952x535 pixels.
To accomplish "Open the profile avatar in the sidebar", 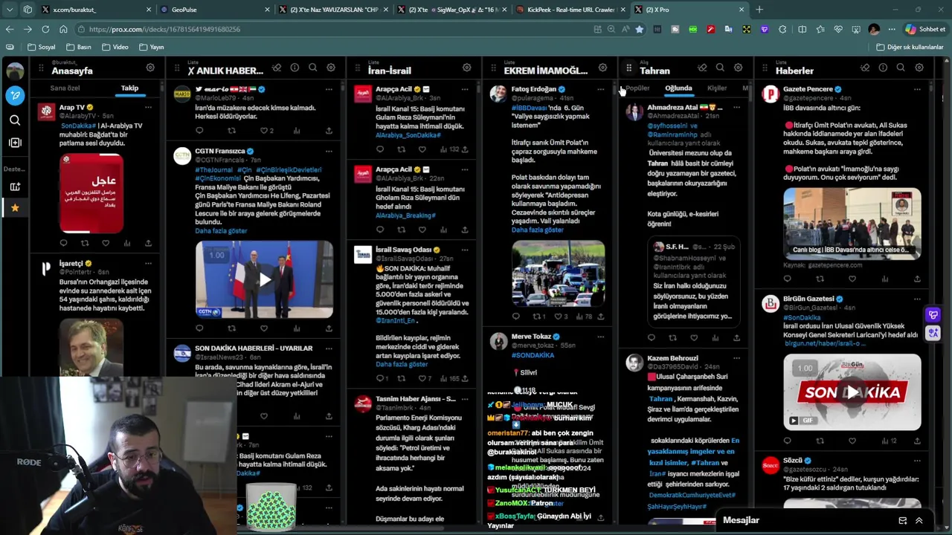I will 15,71.
